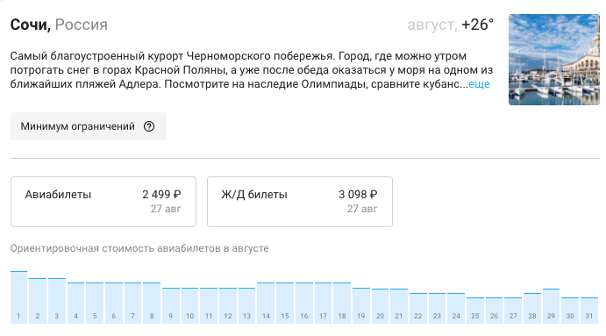
Task: Open the Sochi marina photo thumbnail
Action: (x=554, y=60)
